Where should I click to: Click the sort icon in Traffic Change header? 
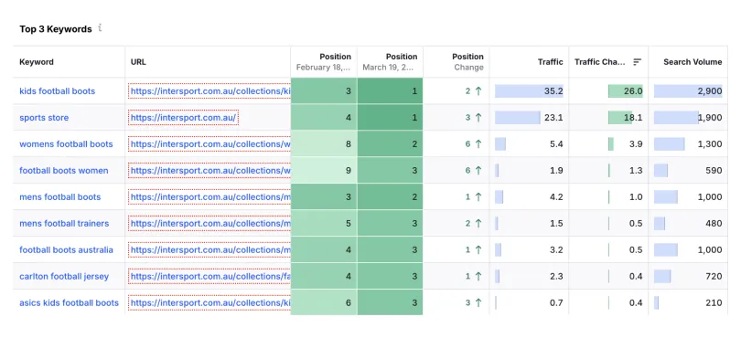637,62
